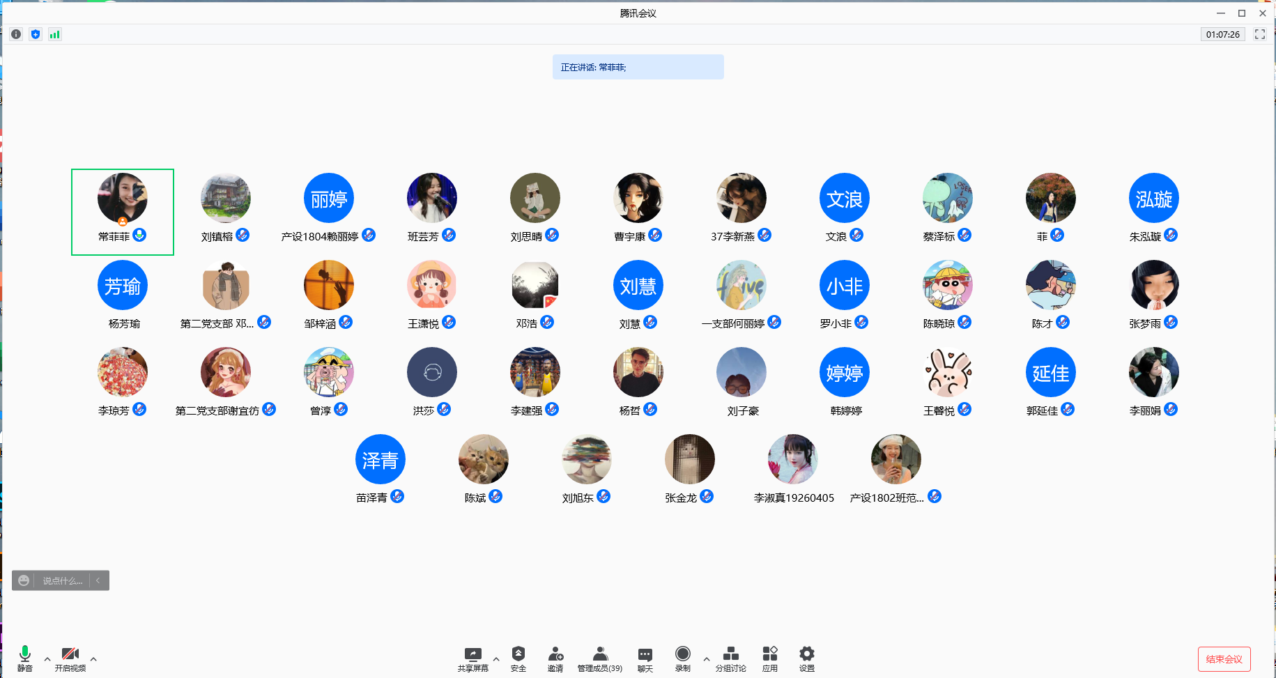This screenshot has width=1276, height=678.
Task: Open the Share Screen (共享屏幕) tool
Action: pyautogui.click(x=472, y=658)
